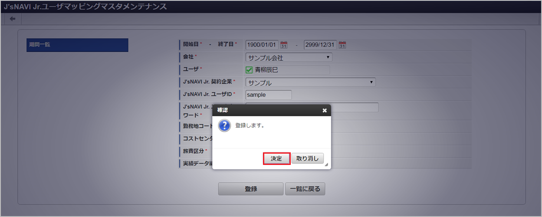Open the J'sNAVI Jr. 契約企業 dropdown

[311, 82]
